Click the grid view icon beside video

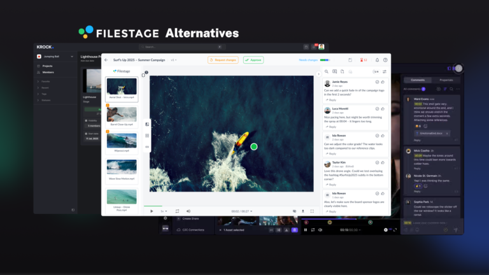point(147,136)
